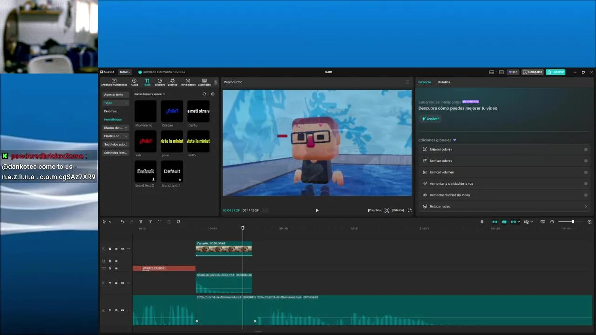
Task: Zoom in the timeline
Action: (x=589, y=222)
